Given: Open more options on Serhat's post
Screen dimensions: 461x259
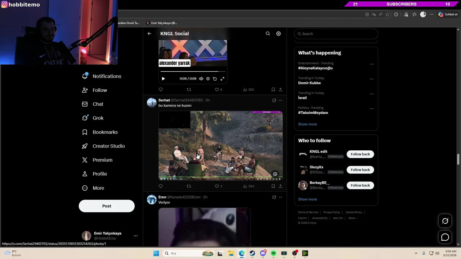Looking at the screenshot, I should tap(281, 100).
